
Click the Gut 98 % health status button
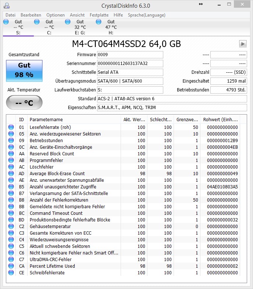pyautogui.click(x=24, y=71)
